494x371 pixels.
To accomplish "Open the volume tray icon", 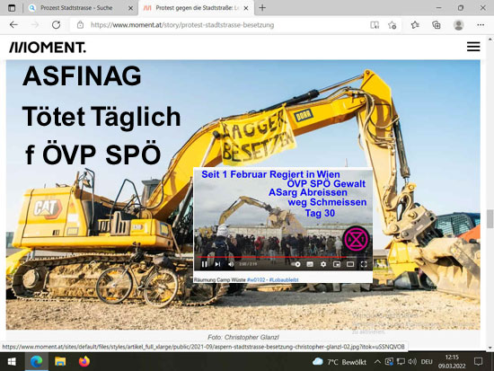I will tap(412, 361).
